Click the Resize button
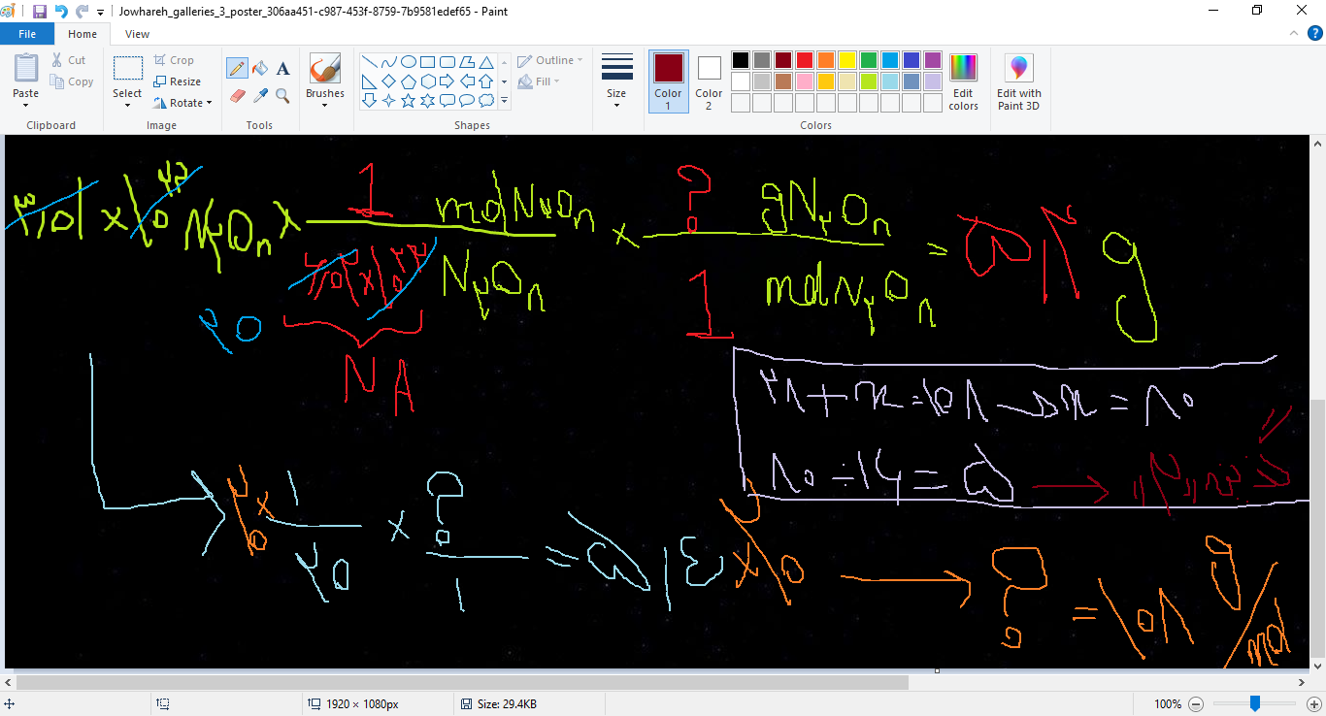 (x=178, y=81)
